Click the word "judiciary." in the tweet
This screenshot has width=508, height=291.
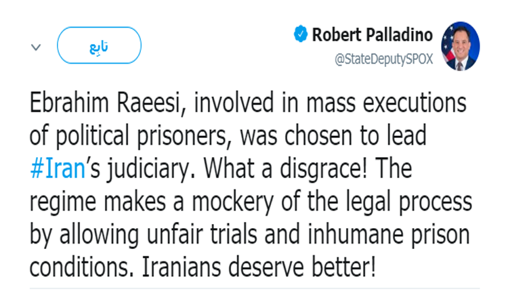click(x=152, y=170)
